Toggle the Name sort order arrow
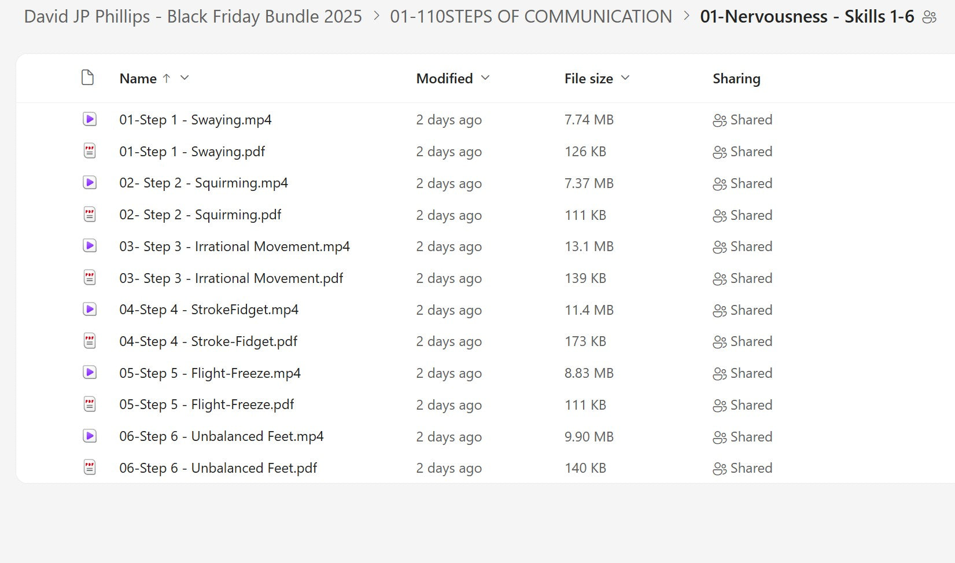This screenshot has height=563, width=955. coord(167,78)
